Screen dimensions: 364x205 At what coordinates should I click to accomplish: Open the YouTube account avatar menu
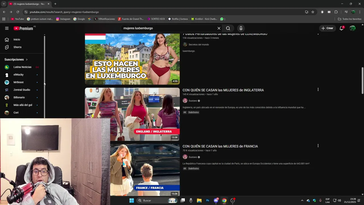click(x=353, y=28)
